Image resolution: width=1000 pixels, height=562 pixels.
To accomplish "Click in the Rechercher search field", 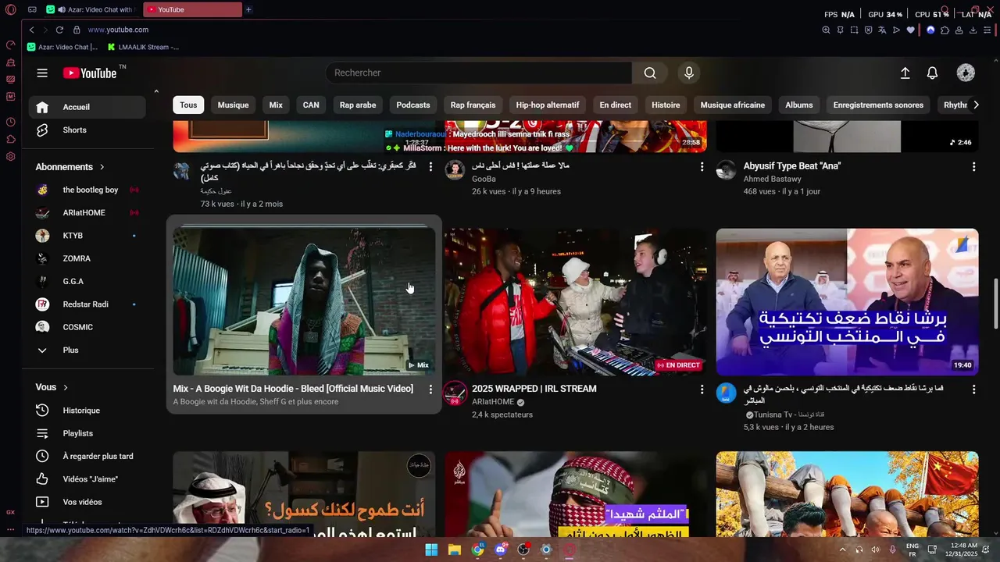I will coord(478,73).
